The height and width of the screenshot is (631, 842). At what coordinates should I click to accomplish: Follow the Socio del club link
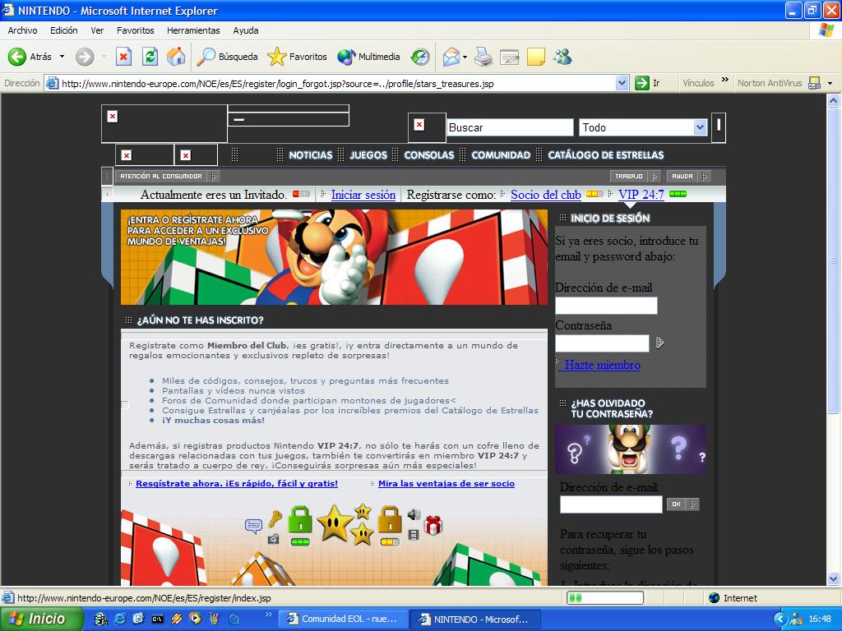click(x=546, y=195)
